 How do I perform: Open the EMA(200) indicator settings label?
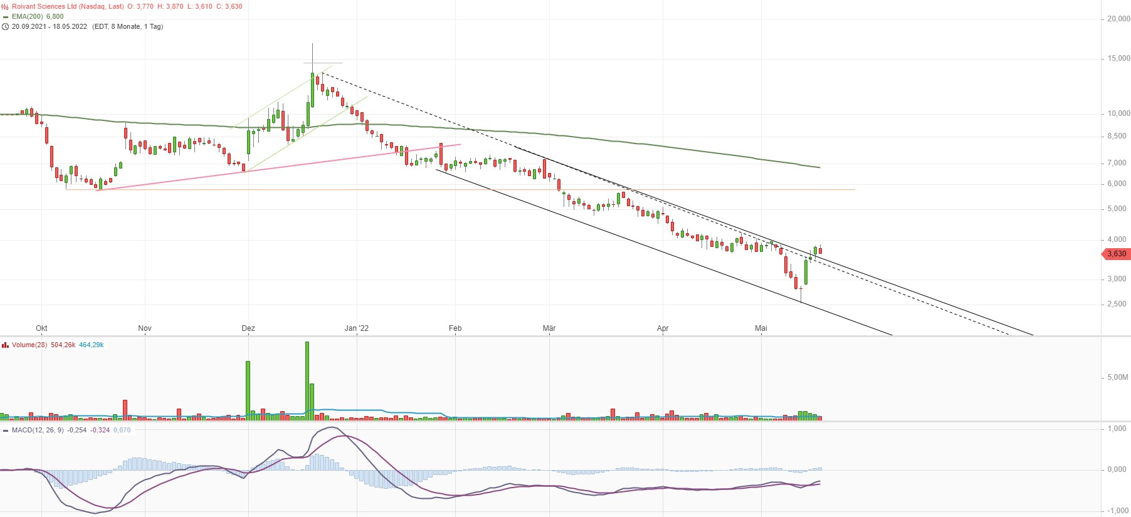[28, 17]
